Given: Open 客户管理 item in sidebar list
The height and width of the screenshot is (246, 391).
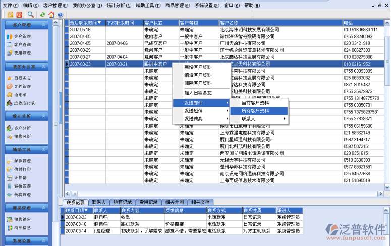Looking at the screenshot, I should coord(19,36).
